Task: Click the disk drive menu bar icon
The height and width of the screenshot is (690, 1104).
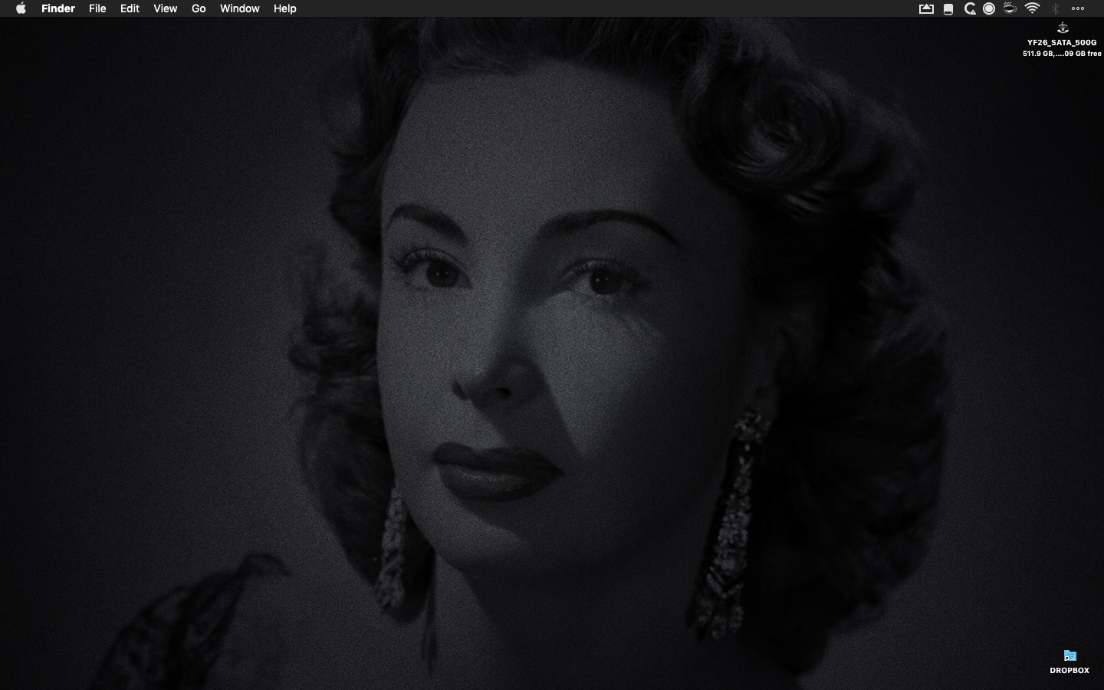Action: [x=948, y=8]
